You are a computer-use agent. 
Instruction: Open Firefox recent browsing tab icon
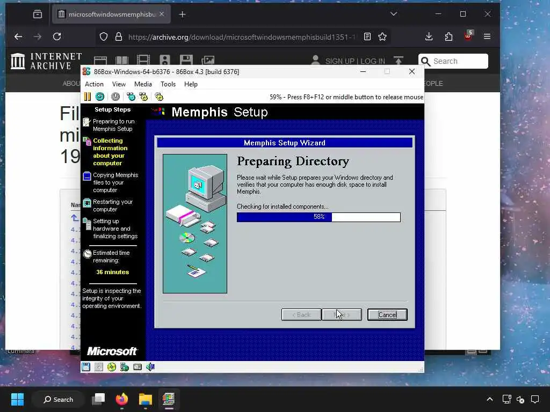point(38,14)
